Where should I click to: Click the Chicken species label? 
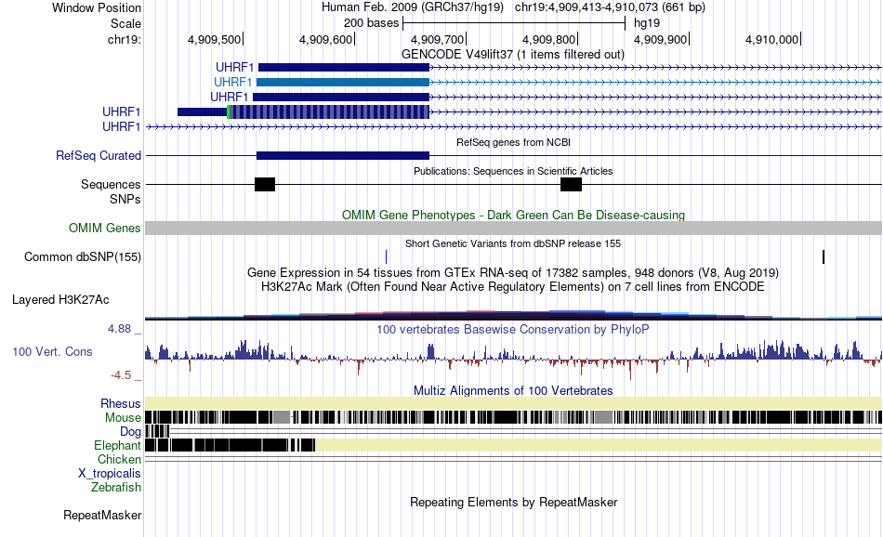coord(119,459)
